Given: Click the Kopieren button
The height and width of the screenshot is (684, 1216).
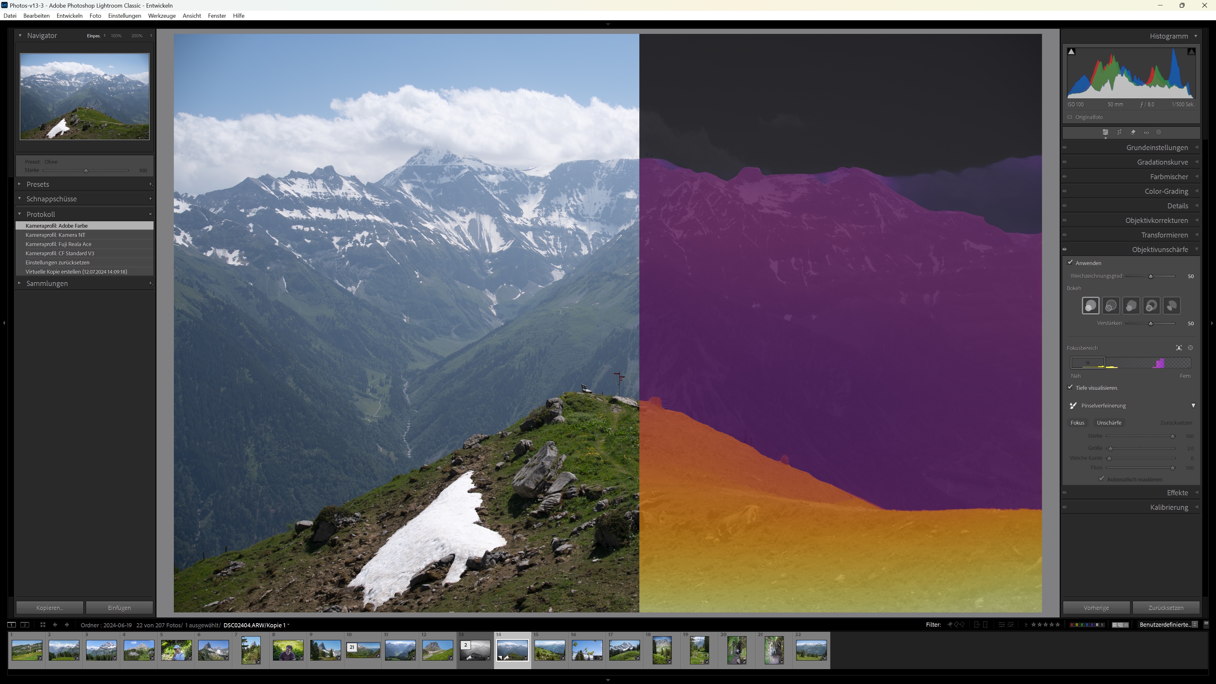Looking at the screenshot, I should (50, 608).
